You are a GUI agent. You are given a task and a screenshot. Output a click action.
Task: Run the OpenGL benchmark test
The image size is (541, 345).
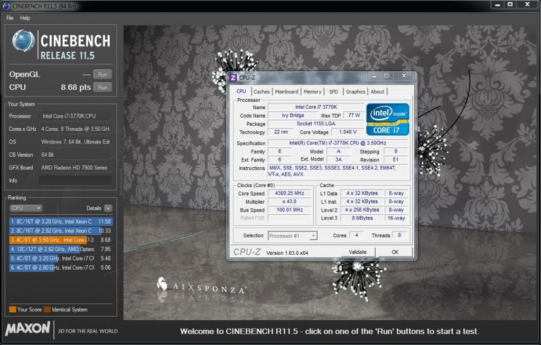(x=102, y=74)
